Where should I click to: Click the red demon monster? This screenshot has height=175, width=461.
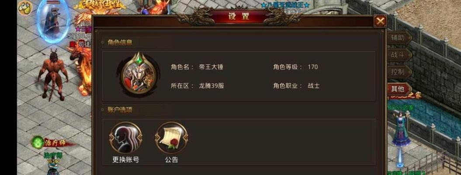pyautogui.click(x=53, y=75)
